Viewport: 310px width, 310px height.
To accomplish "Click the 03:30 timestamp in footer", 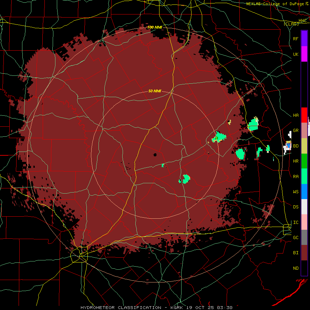I will click(x=226, y=308).
